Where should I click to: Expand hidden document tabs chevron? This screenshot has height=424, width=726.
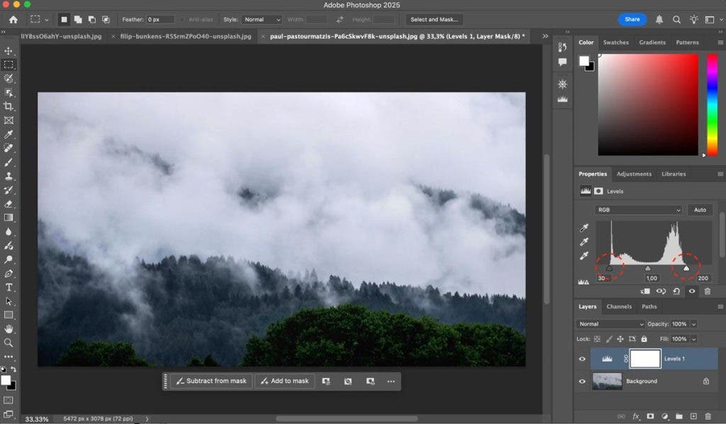(545, 36)
